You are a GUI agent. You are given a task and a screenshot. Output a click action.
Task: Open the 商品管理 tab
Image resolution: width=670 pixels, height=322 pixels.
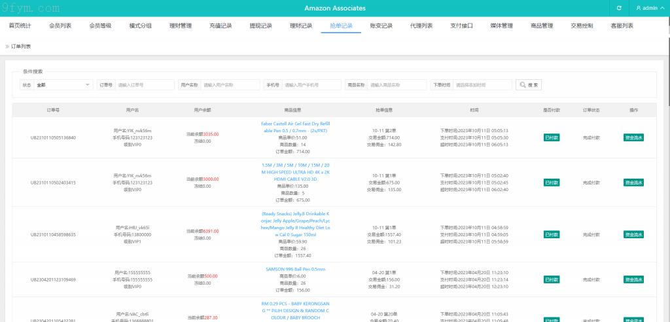[x=542, y=26]
